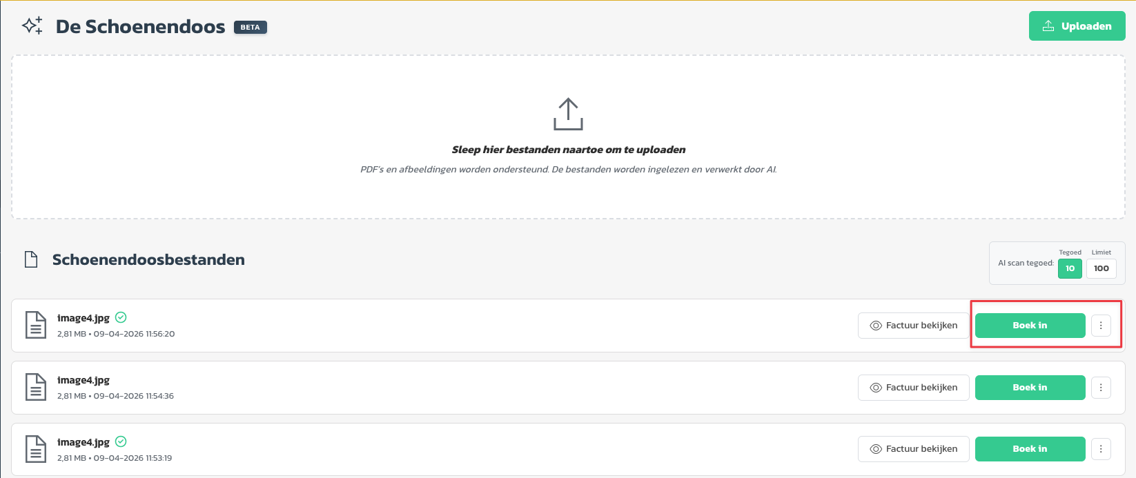Click the sparkle icon beside De Schoenendoos

[32, 26]
